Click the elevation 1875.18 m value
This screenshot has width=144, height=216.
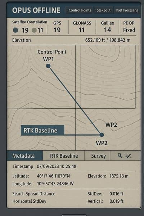119,176
